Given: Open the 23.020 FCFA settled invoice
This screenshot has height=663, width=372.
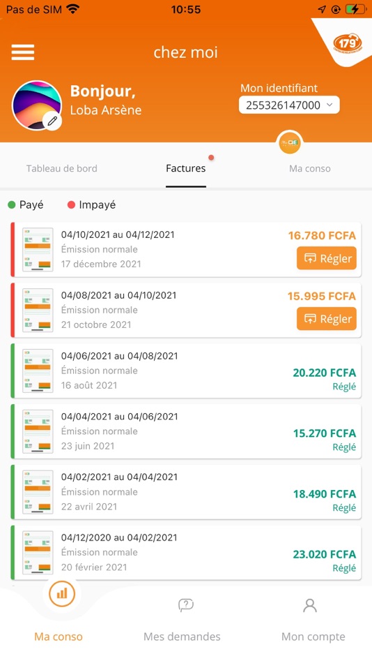Looking at the screenshot, I should click(186, 552).
